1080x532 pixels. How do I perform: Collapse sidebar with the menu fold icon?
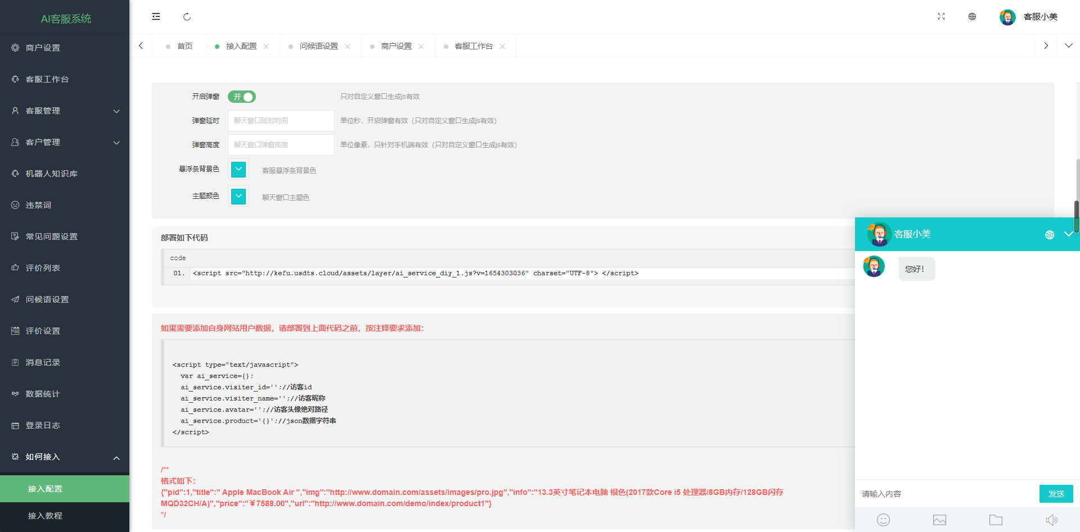(x=156, y=17)
